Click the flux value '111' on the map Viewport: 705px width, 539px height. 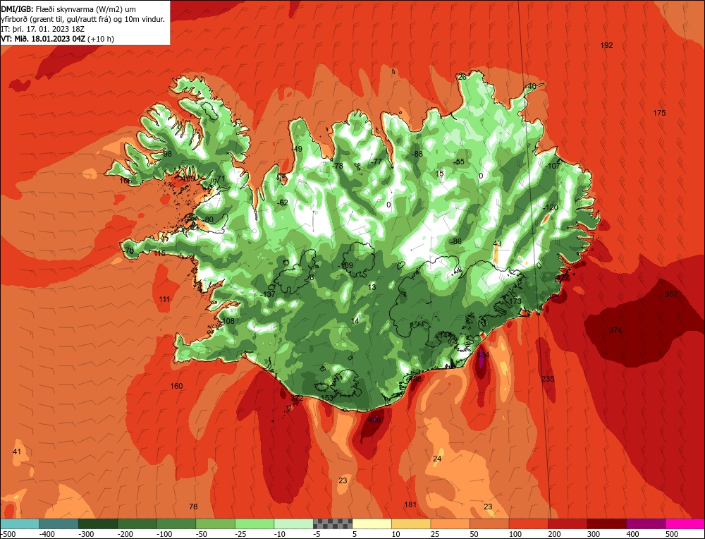(x=164, y=299)
